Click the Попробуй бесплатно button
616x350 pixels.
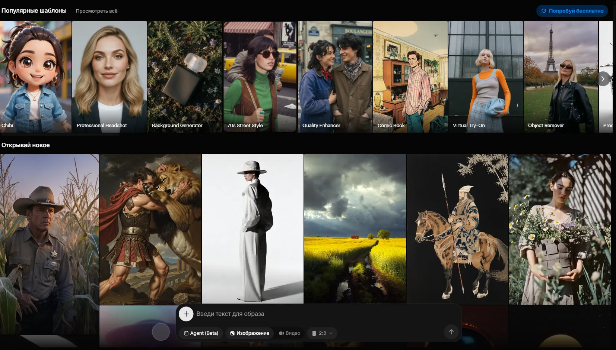(x=572, y=11)
